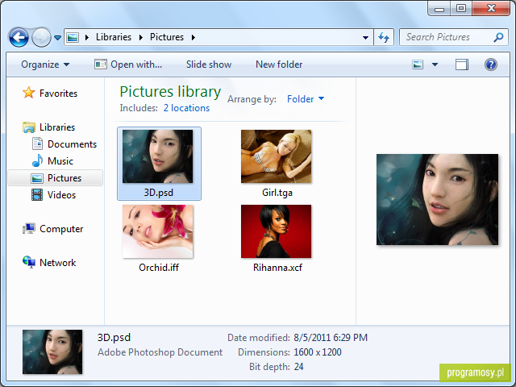Open the recent pages dropdown arrow

click(57, 38)
